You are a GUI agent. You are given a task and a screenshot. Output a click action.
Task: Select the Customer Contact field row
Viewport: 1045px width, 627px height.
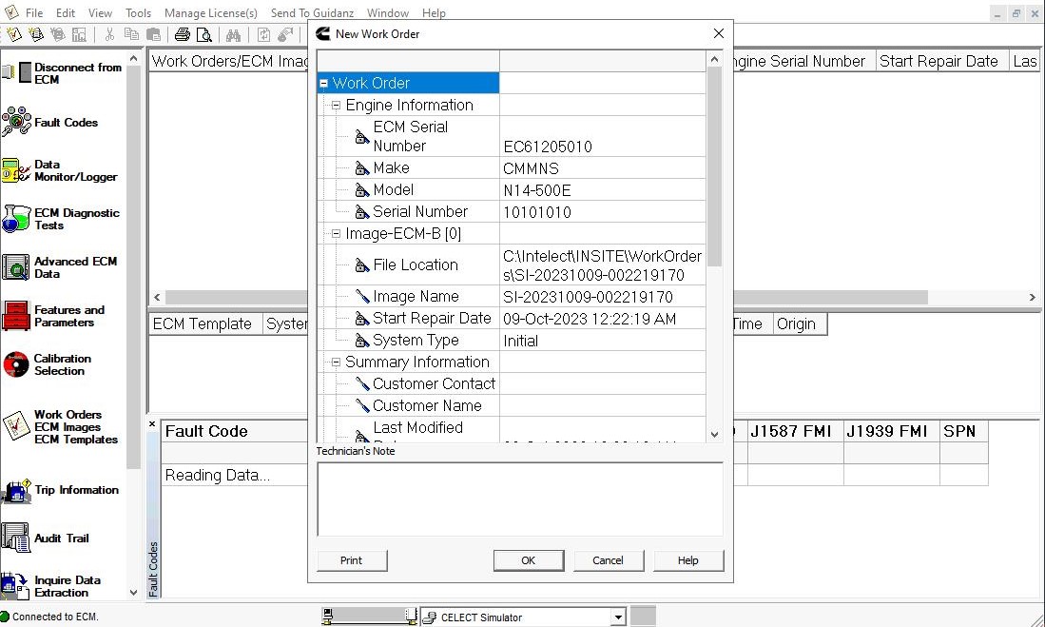tap(512, 383)
